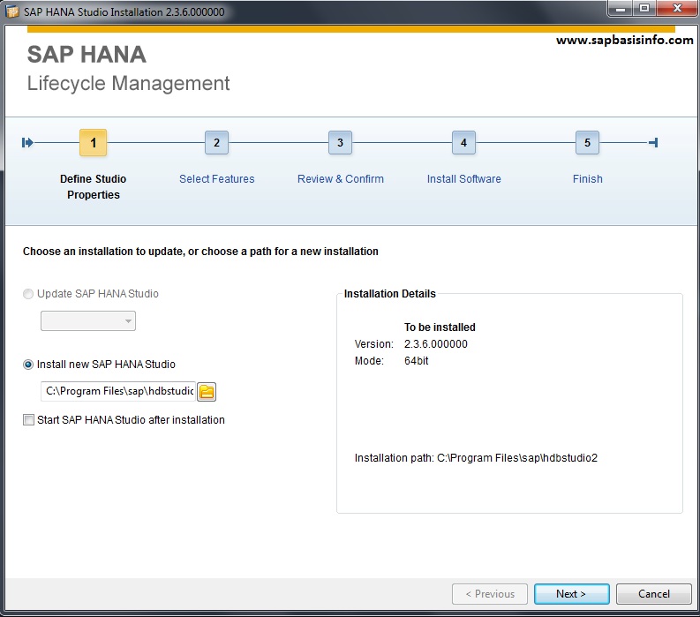The width and height of the screenshot is (700, 617).
Task: Click the wizard end marker icon
Action: pyautogui.click(x=653, y=142)
